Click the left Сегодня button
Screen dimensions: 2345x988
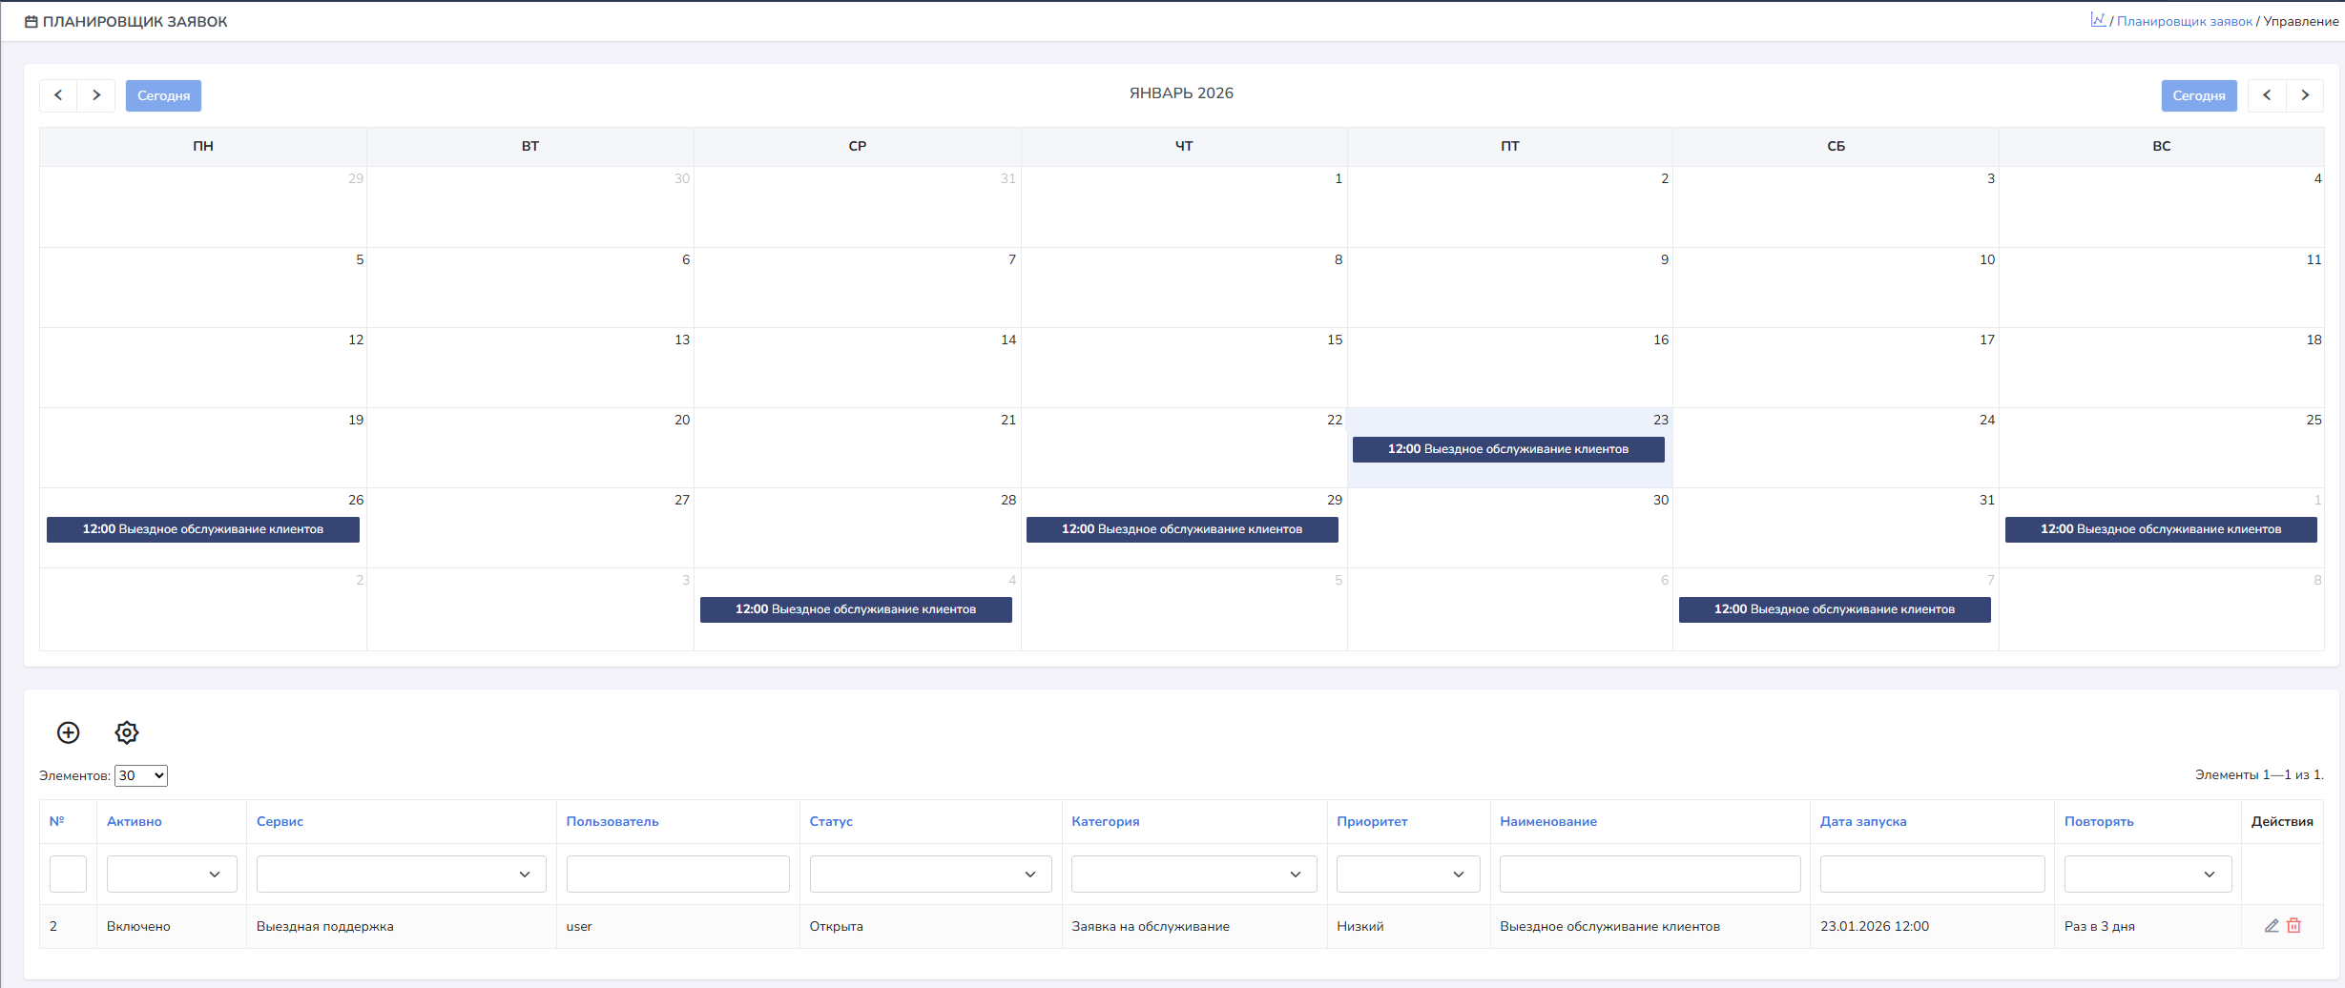[163, 95]
